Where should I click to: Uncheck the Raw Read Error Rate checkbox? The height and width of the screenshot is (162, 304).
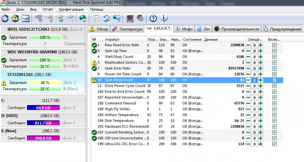point(274,45)
